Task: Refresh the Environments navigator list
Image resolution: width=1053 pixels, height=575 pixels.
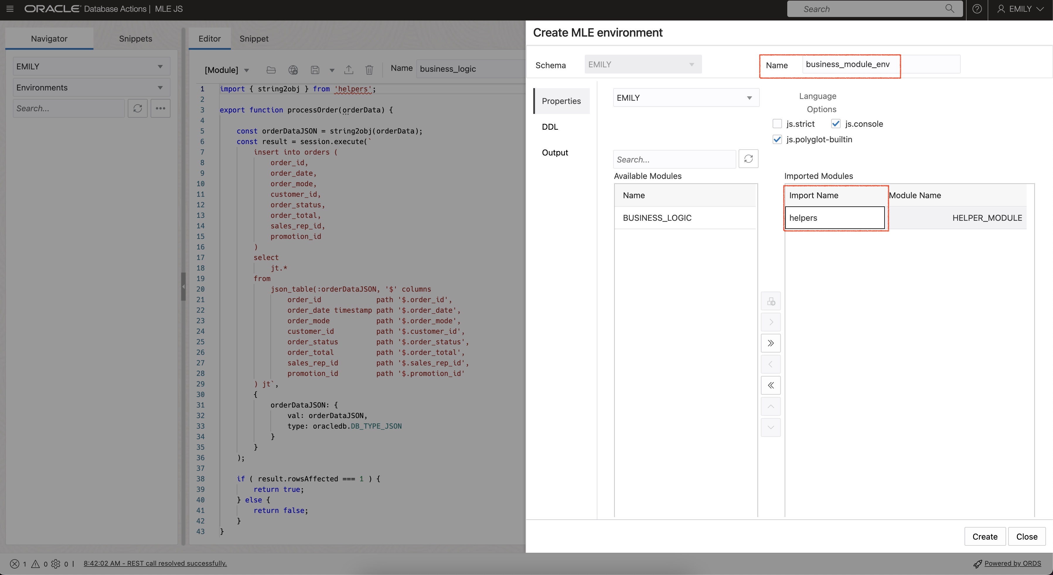Action: pyautogui.click(x=137, y=108)
